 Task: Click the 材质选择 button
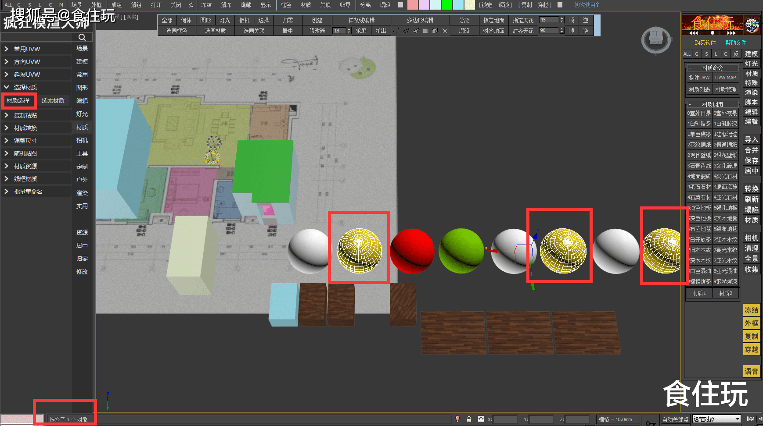(18, 100)
